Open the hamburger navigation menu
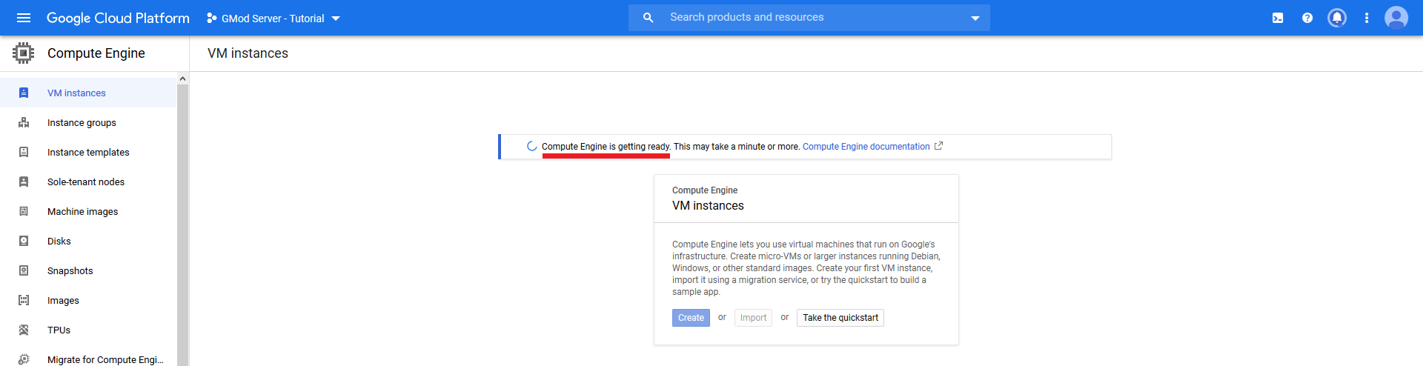Screen dimensions: 1423x366 click(24, 18)
